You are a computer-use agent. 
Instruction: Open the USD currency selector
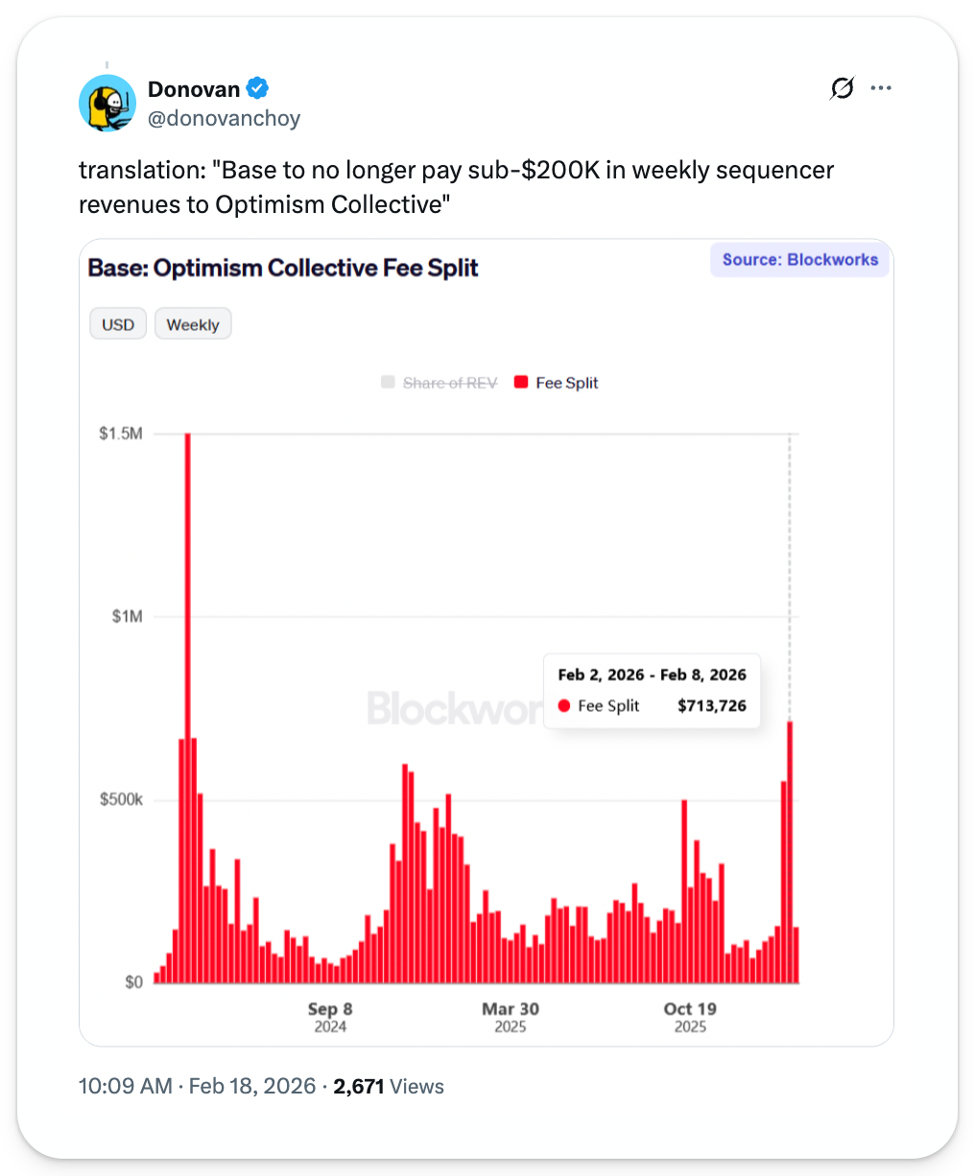tap(118, 324)
